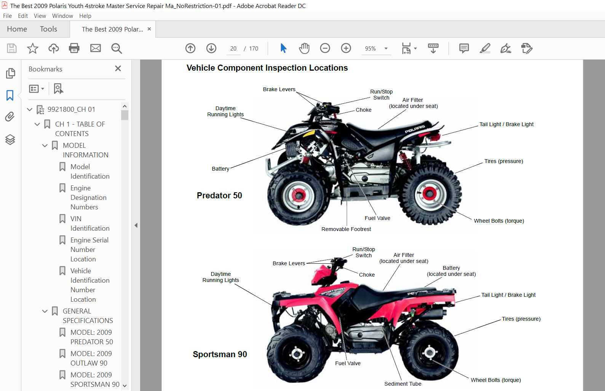This screenshot has width=605, height=391.
Task: Select the highlighter pen tool
Action: pyautogui.click(x=485, y=48)
